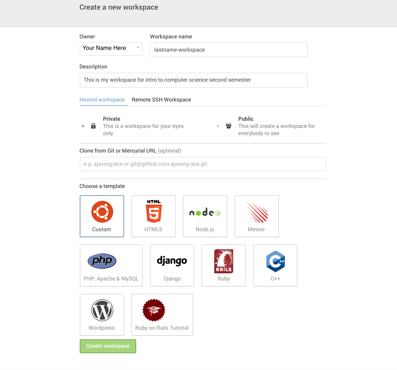Choose the C++ template icon
Image resolution: width=397 pixels, height=370 pixels.
(275, 261)
